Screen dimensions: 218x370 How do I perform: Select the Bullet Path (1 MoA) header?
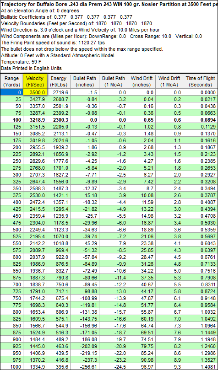114,81
